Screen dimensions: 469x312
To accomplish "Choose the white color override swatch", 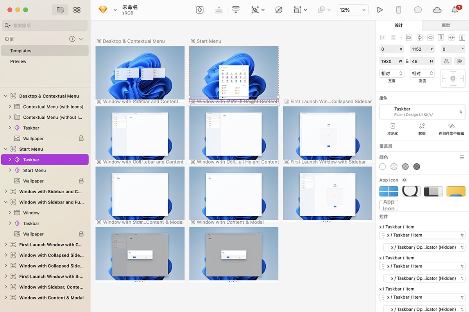I will (x=383, y=167).
